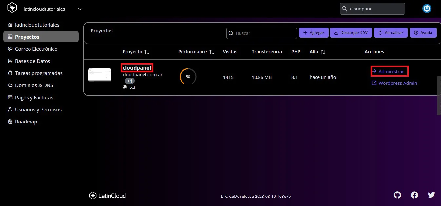The height and width of the screenshot is (206, 441).
Task: Sort projects by Performance column arrows
Action: tap(212, 52)
